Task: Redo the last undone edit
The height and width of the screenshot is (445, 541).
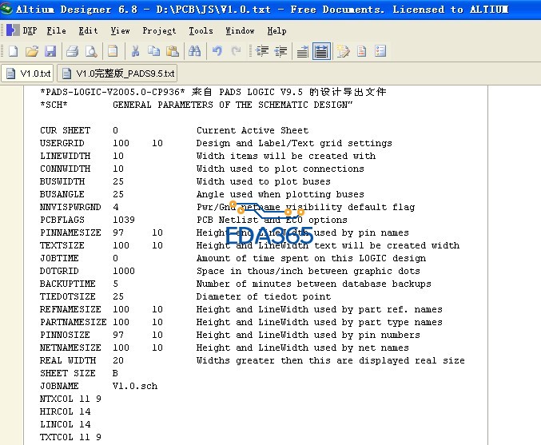Action: (236, 51)
